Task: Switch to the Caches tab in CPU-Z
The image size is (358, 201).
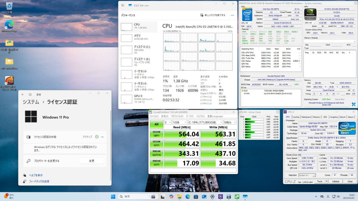Action: click(x=296, y=117)
